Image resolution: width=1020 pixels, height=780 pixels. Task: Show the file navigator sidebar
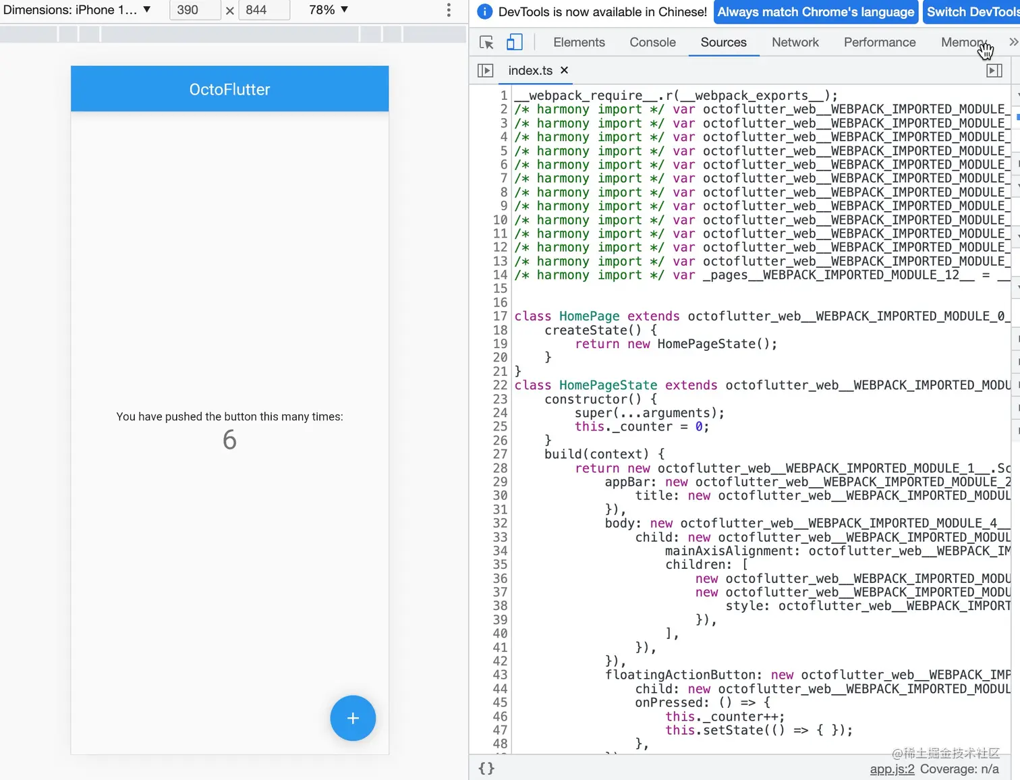(485, 70)
